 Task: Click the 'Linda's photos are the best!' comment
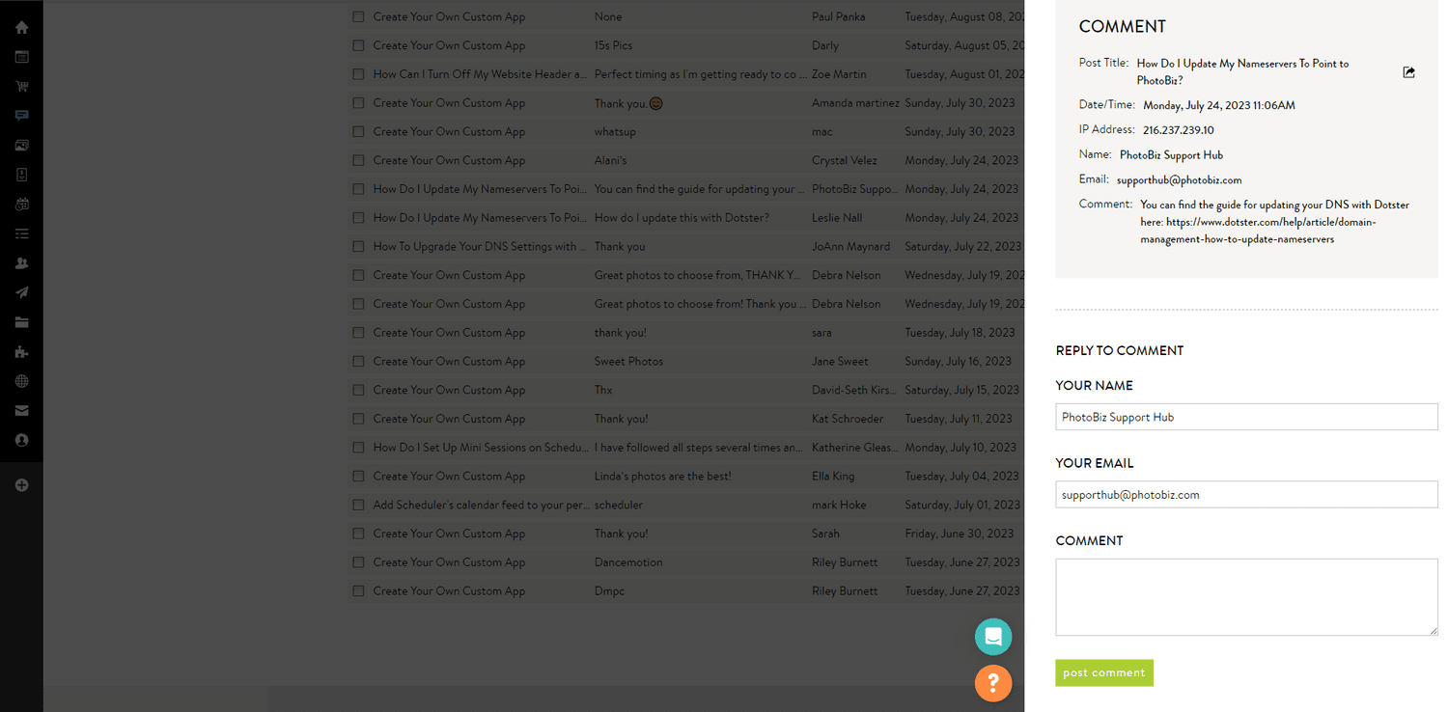662,476
